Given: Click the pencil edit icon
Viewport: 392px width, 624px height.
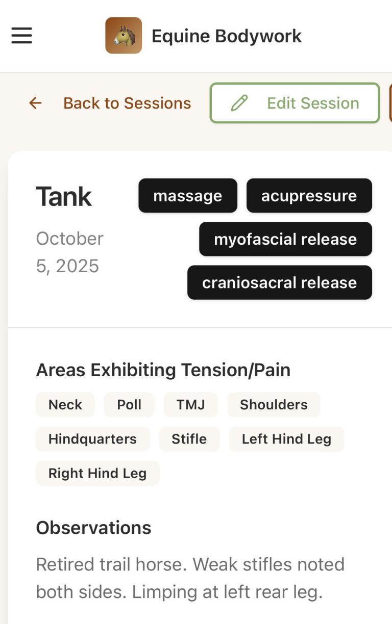Looking at the screenshot, I should pos(239,103).
